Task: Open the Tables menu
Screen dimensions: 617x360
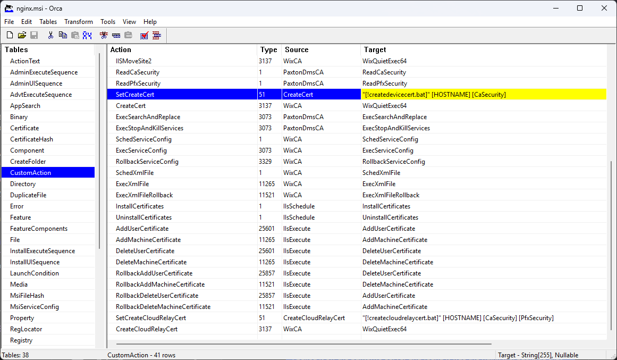Action: pos(48,22)
